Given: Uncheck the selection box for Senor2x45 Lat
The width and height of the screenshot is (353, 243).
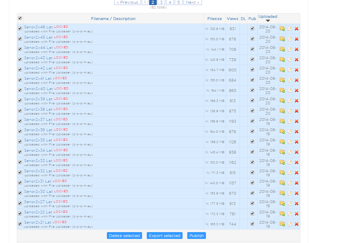Looking at the screenshot, I should 20,39.
